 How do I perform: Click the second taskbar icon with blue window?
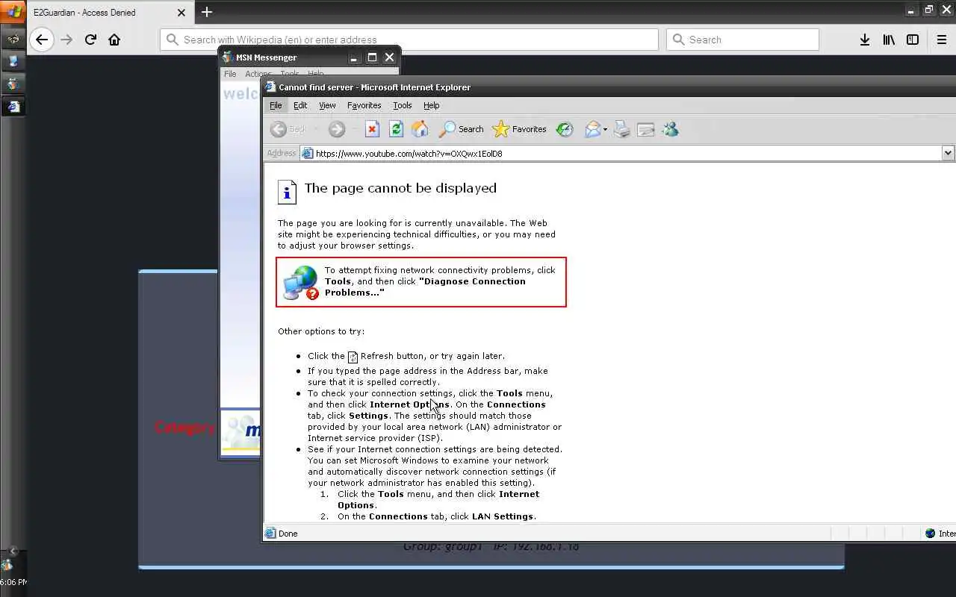13,61
